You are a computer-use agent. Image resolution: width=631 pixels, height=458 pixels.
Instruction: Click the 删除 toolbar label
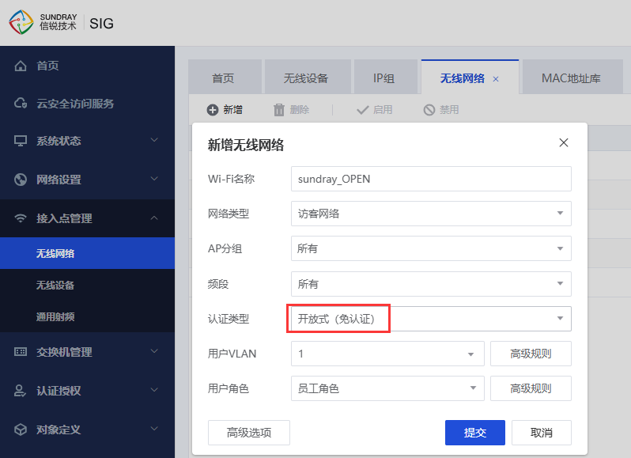point(300,110)
